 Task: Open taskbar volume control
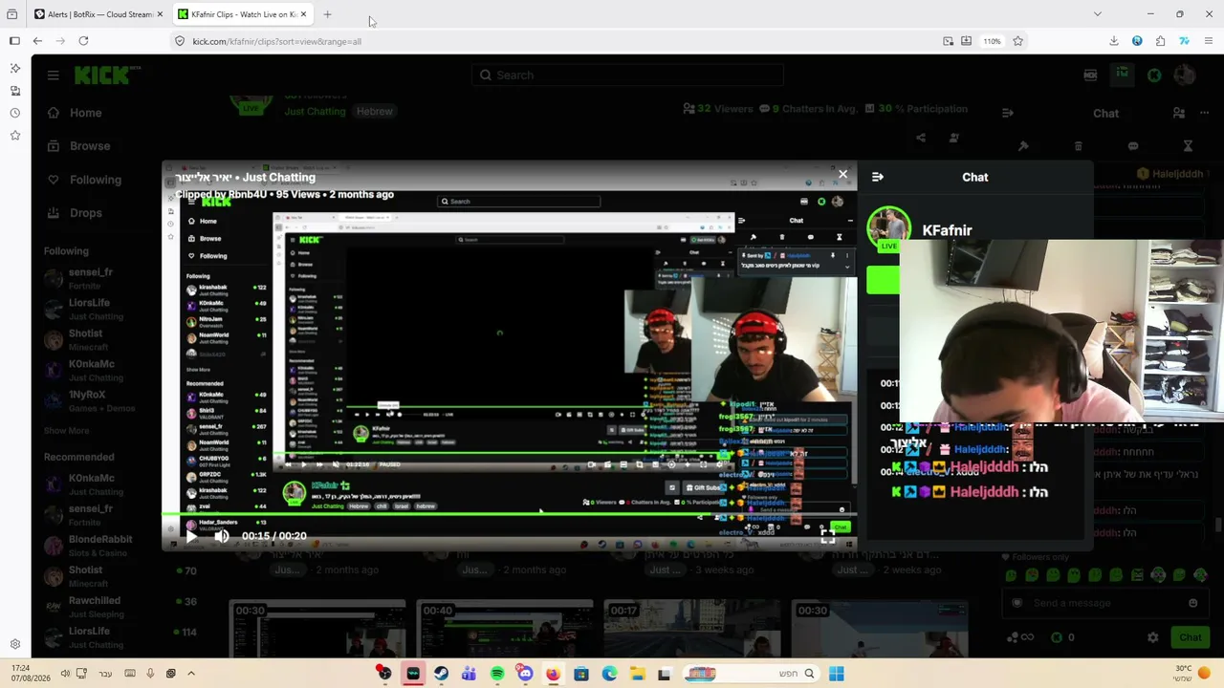click(x=65, y=674)
